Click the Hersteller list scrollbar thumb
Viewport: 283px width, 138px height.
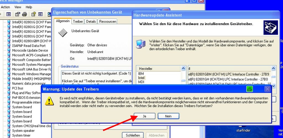[x=183, y=81]
